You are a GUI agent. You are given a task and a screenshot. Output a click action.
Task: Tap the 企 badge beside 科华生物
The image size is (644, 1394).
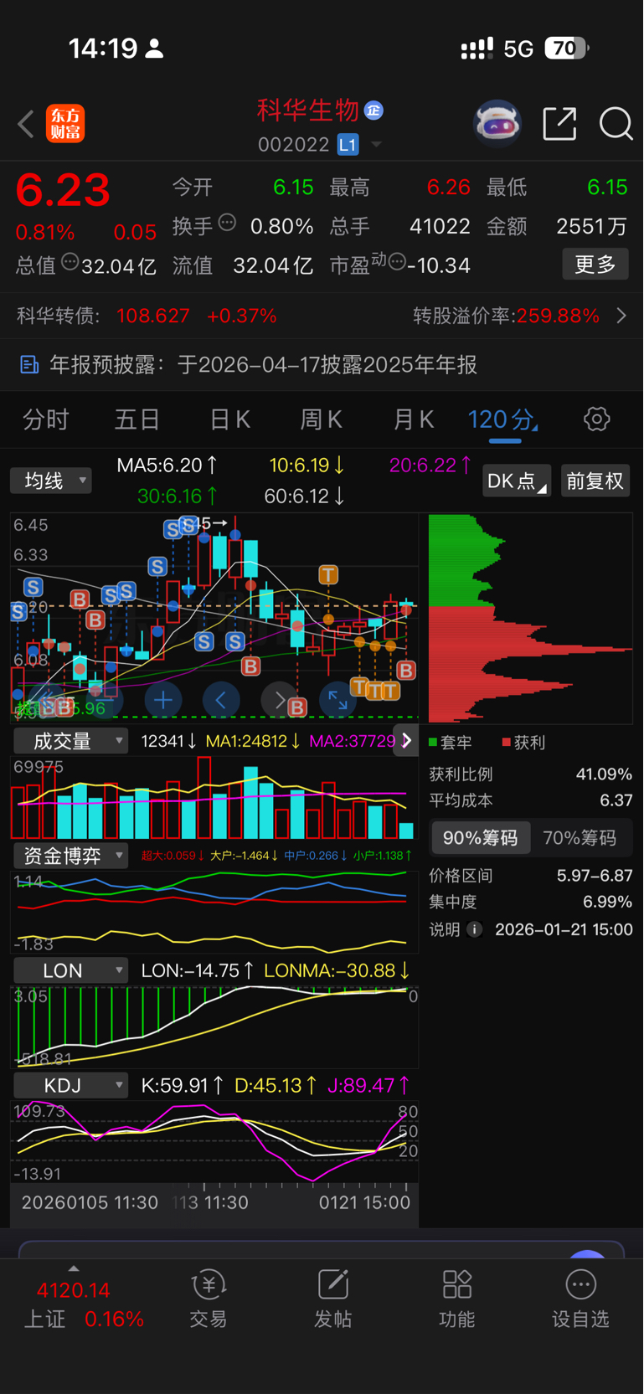pyautogui.click(x=374, y=110)
